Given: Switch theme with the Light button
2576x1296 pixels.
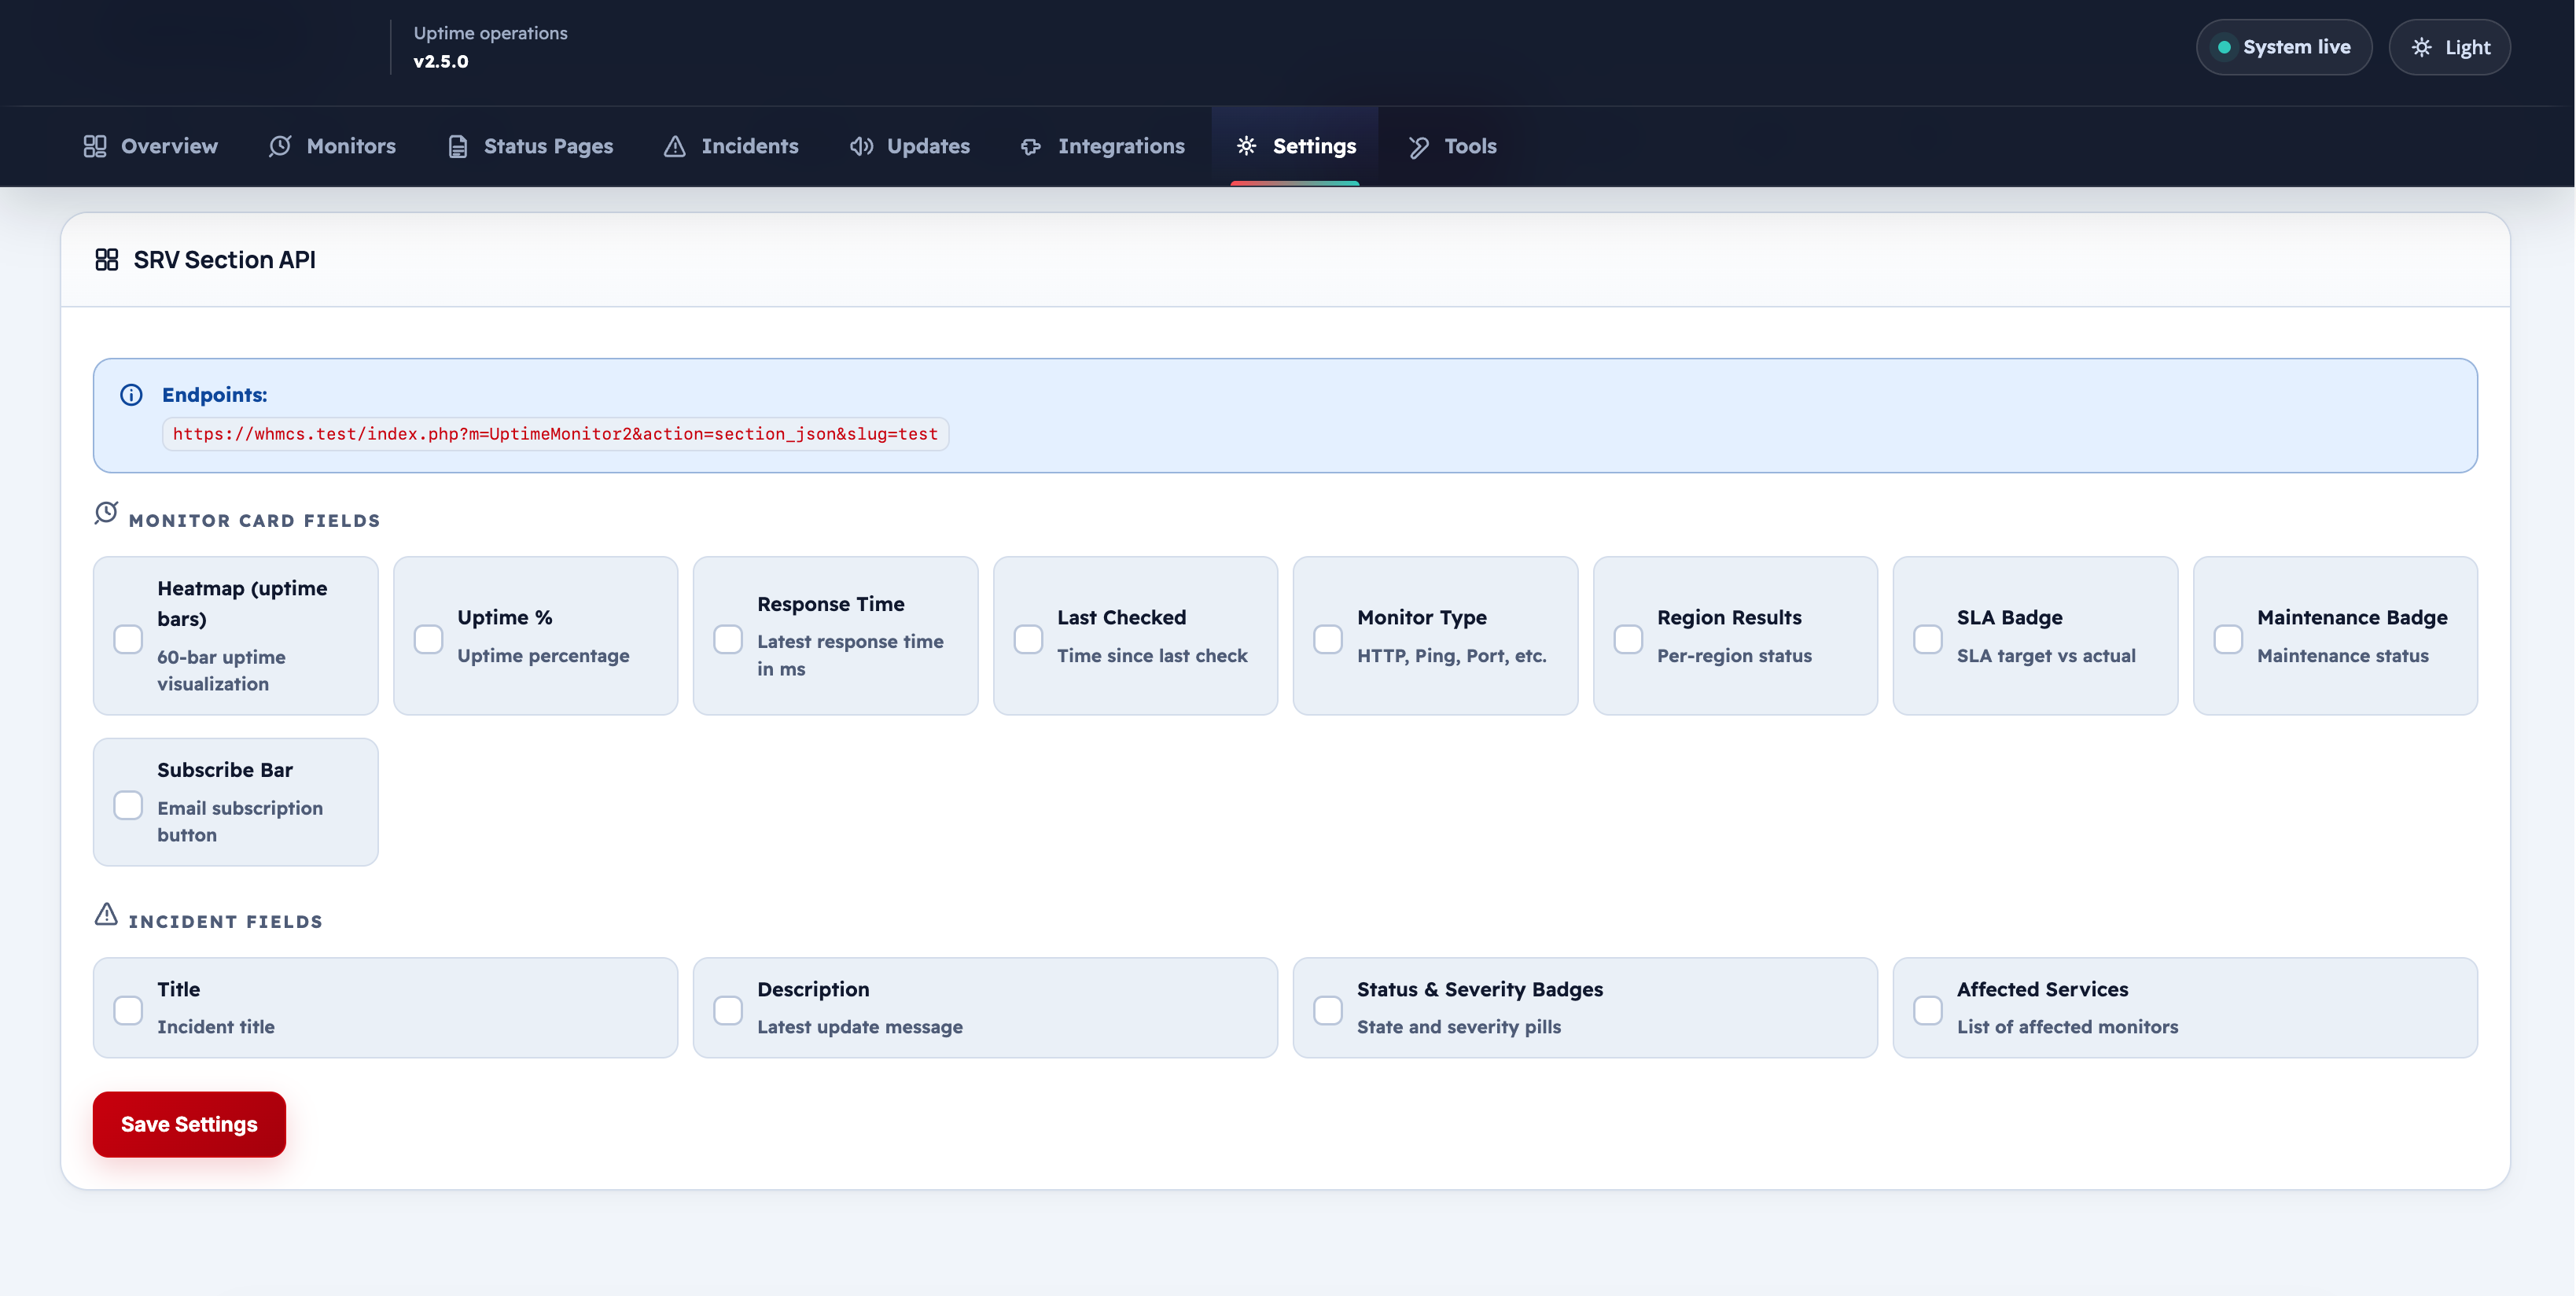Looking at the screenshot, I should coord(2449,47).
